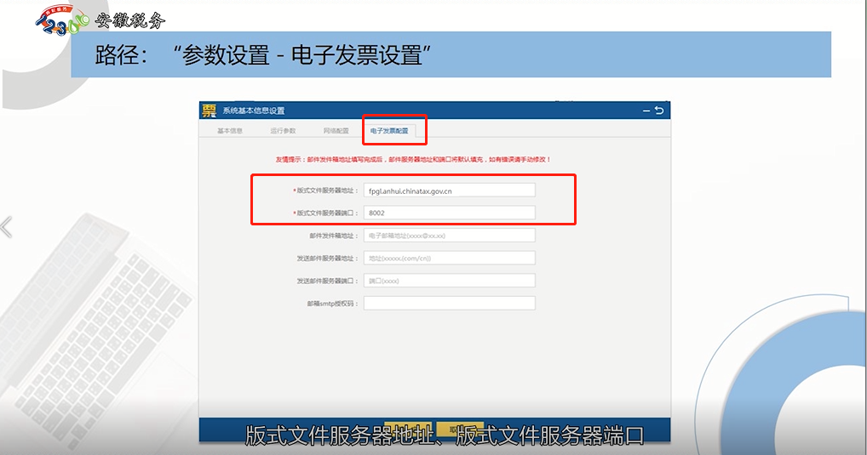867x455 pixels.
Task: Focus the 邮箱smtp授权码 input field
Action: [x=450, y=303]
